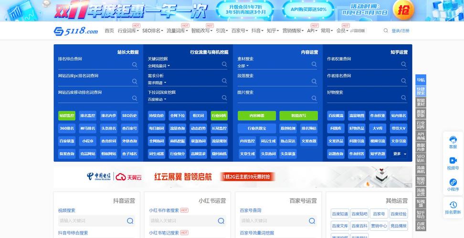The height and width of the screenshot is (238, 464).
Task: Click search icon for 作者排名查询
Action: click(404, 80)
